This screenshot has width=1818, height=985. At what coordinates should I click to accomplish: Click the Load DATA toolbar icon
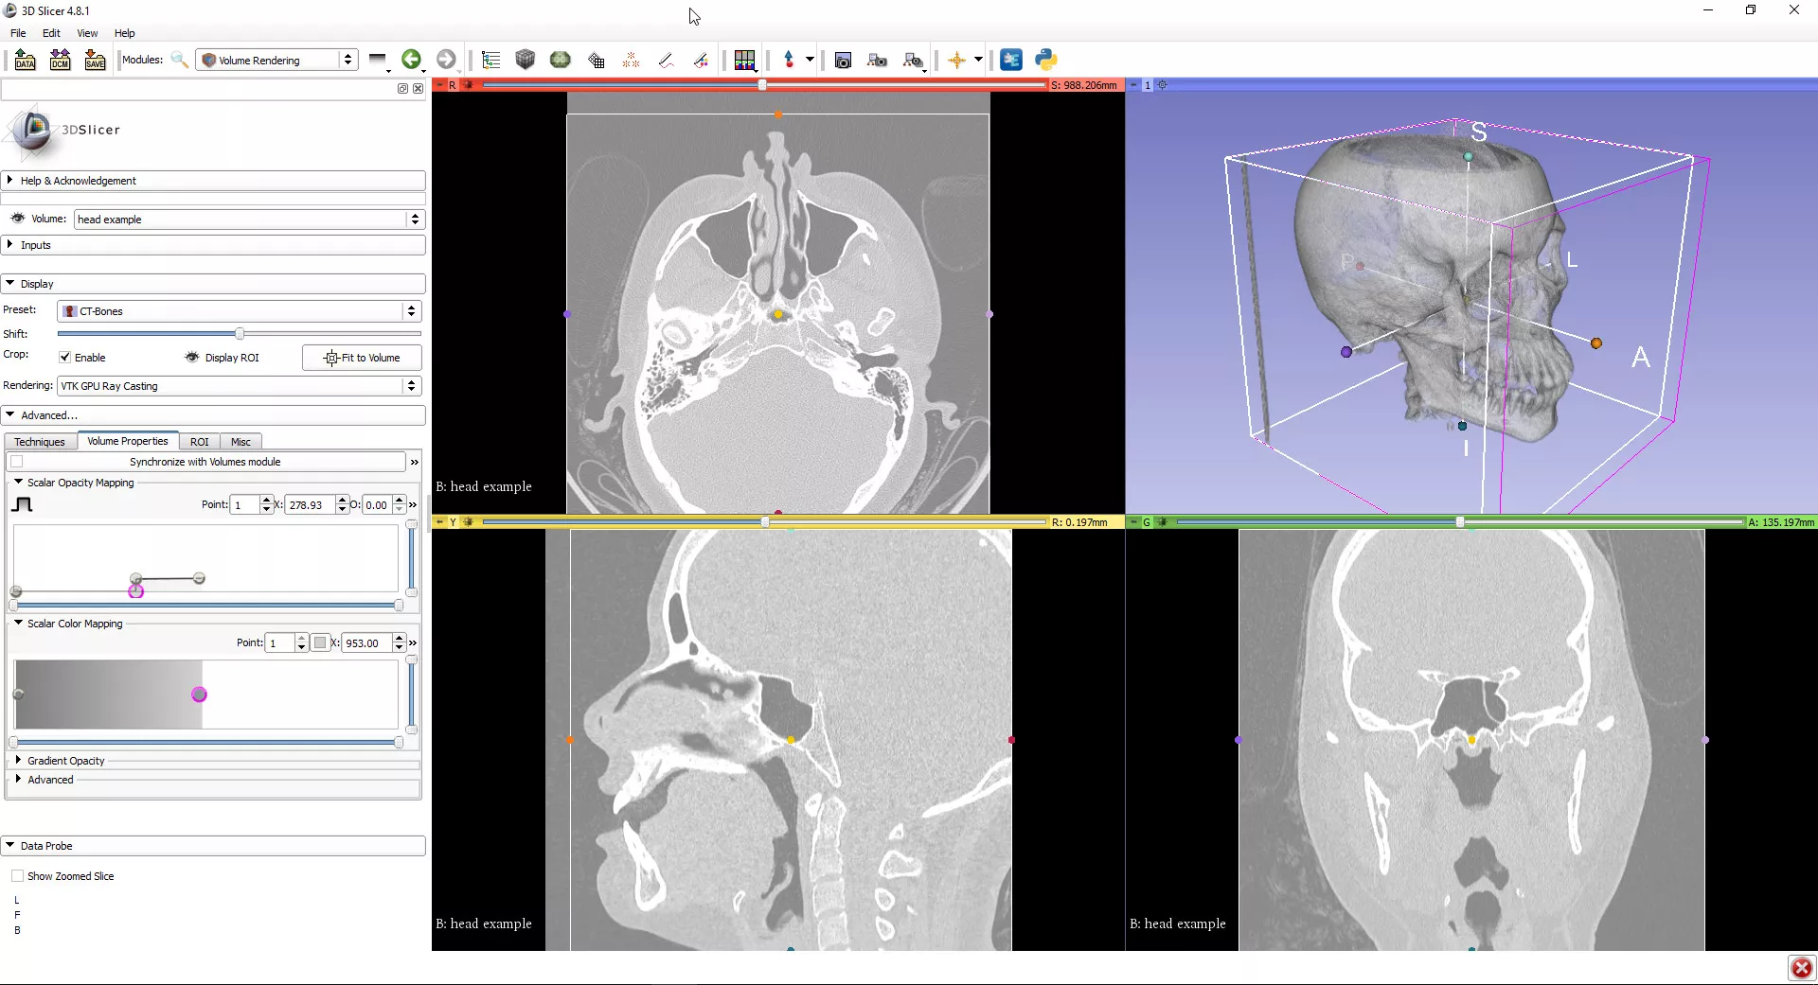click(x=26, y=61)
